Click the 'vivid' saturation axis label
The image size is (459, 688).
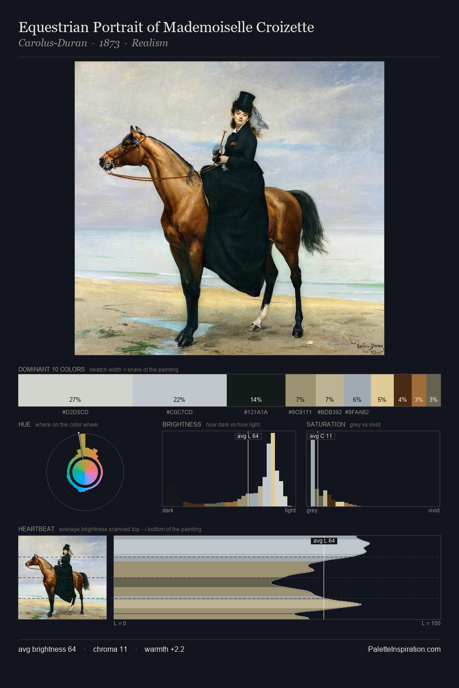(434, 510)
